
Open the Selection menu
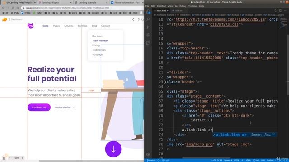click(161, 6)
